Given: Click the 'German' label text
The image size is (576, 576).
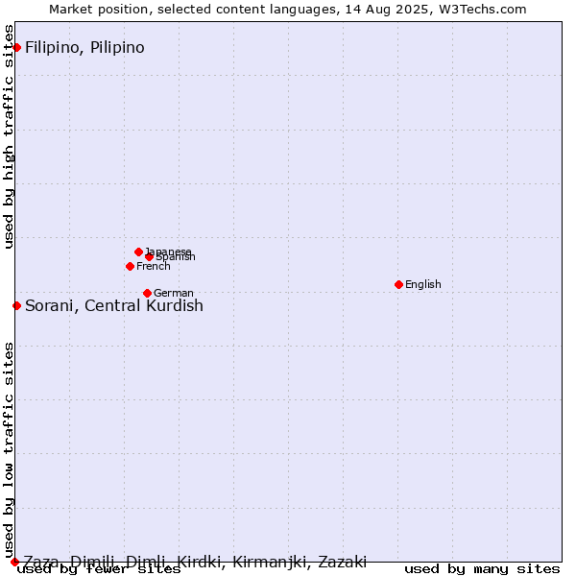Looking at the screenshot, I should pyautogui.click(x=174, y=293).
